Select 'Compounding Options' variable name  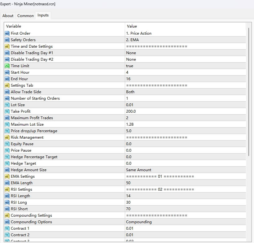pyautogui.click(x=31, y=222)
